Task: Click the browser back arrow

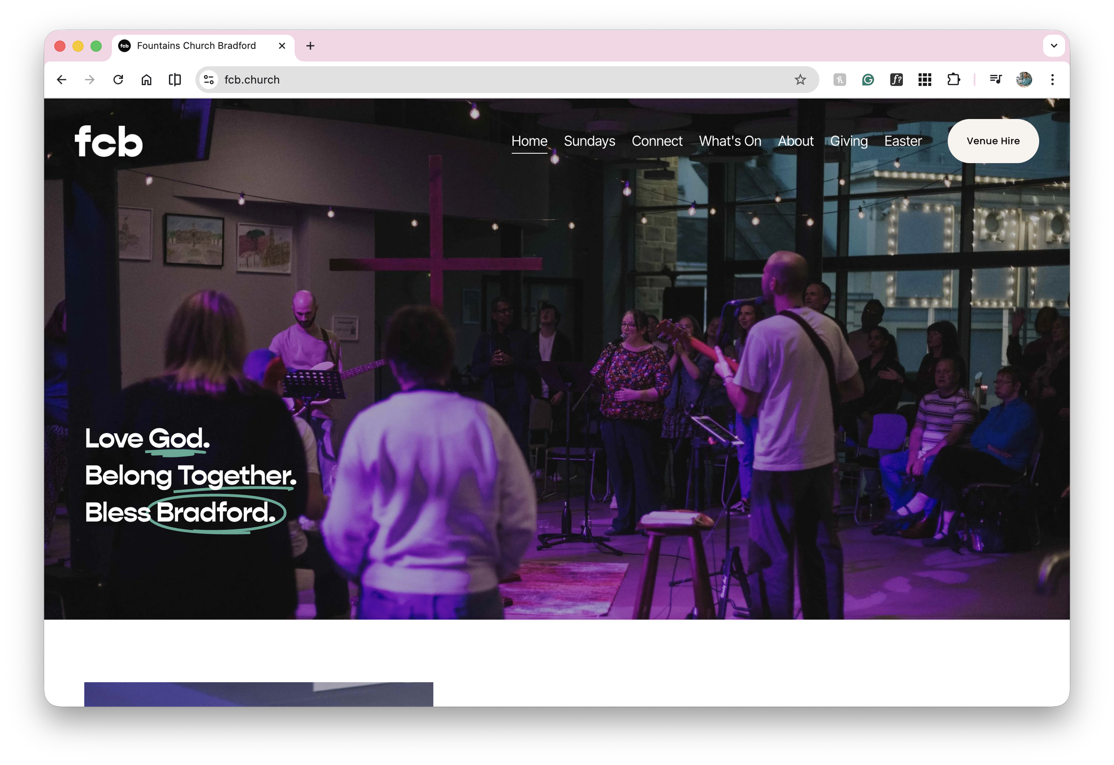Action: [x=61, y=80]
